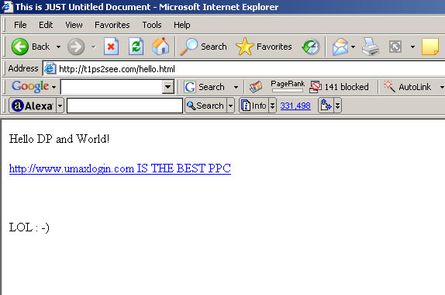Image resolution: width=445 pixels, height=295 pixels.
Task: Click the Alexa rank 331,498 link
Action: [295, 106]
